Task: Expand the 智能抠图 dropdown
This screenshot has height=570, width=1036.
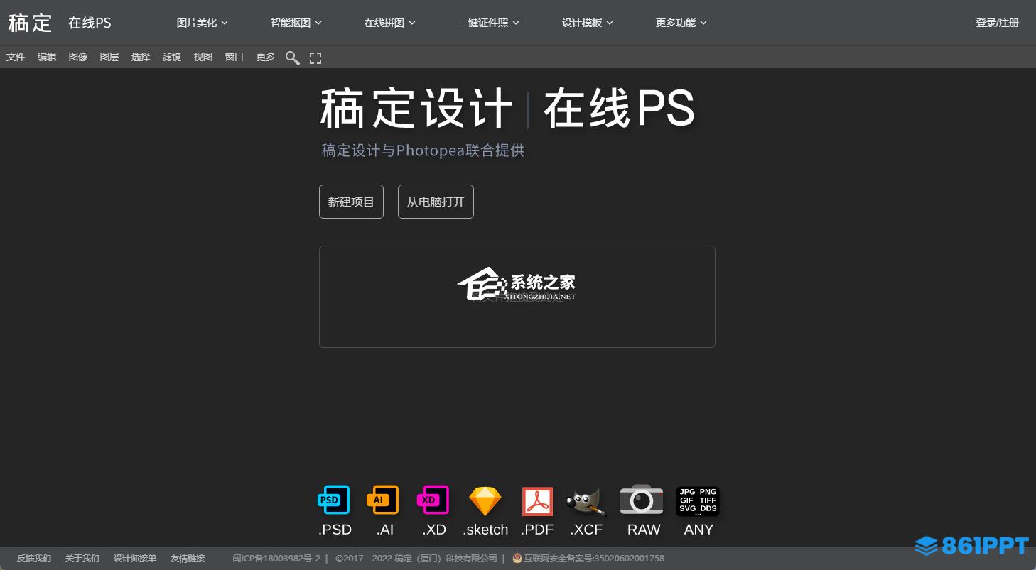Action: [x=296, y=23]
